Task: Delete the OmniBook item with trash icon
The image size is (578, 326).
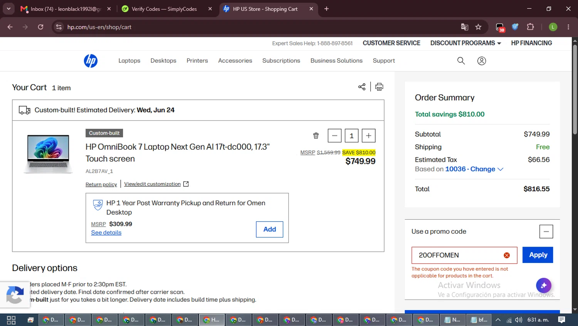Action: [316, 135]
